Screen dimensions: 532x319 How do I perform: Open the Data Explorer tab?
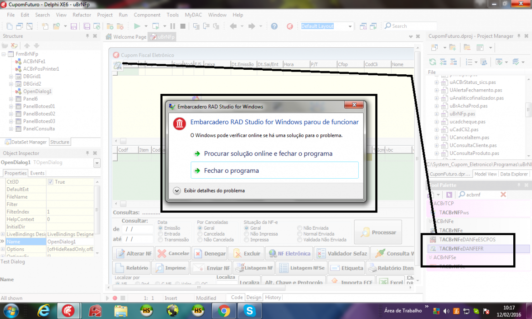(x=514, y=174)
